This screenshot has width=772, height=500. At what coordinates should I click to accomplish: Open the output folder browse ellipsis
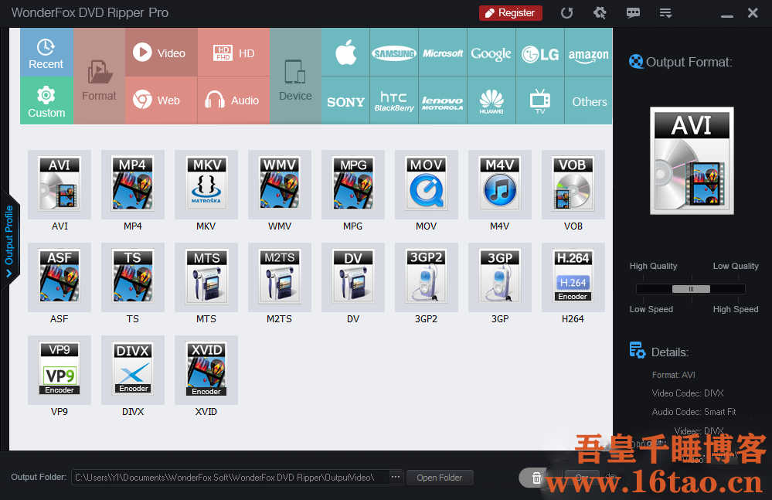tap(396, 478)
